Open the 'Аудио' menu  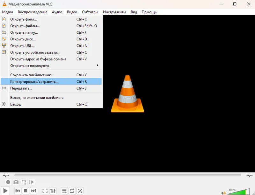click(57, 12)
